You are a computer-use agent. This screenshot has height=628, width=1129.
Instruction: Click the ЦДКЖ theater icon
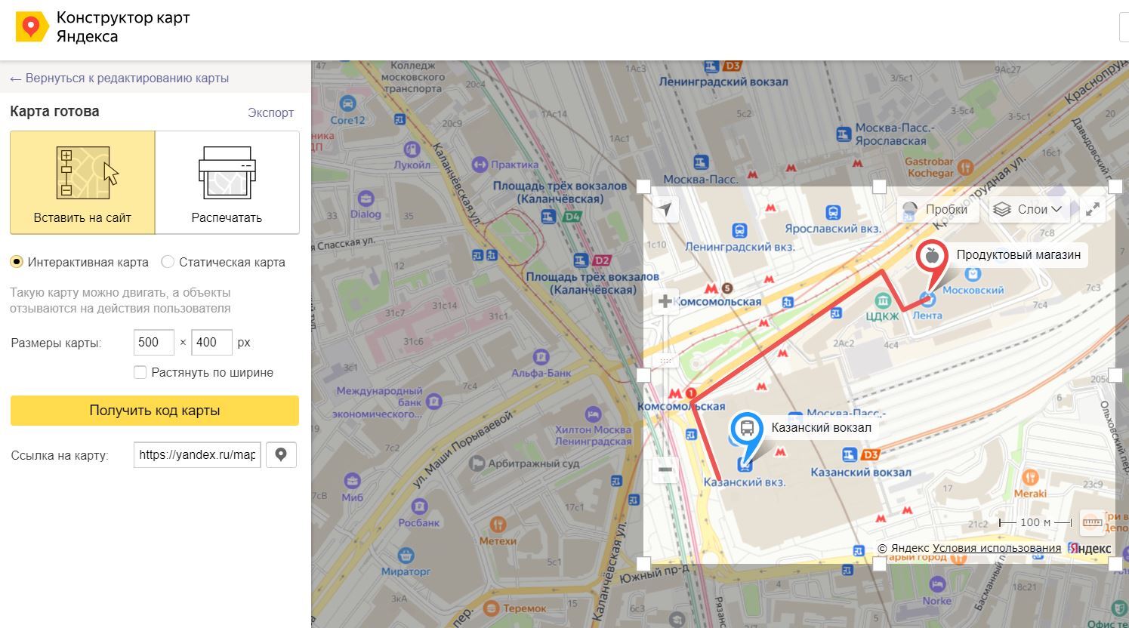[881, 300]
